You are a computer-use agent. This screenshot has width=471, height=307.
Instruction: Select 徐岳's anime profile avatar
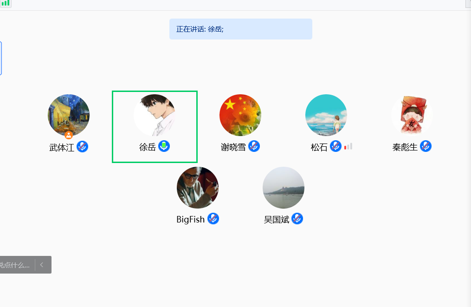155,115
